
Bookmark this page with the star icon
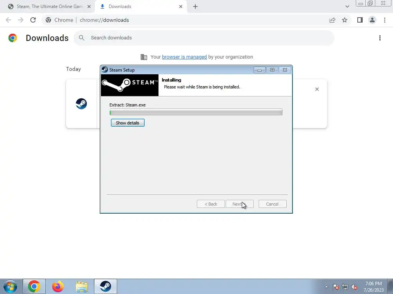pos(345,20)
